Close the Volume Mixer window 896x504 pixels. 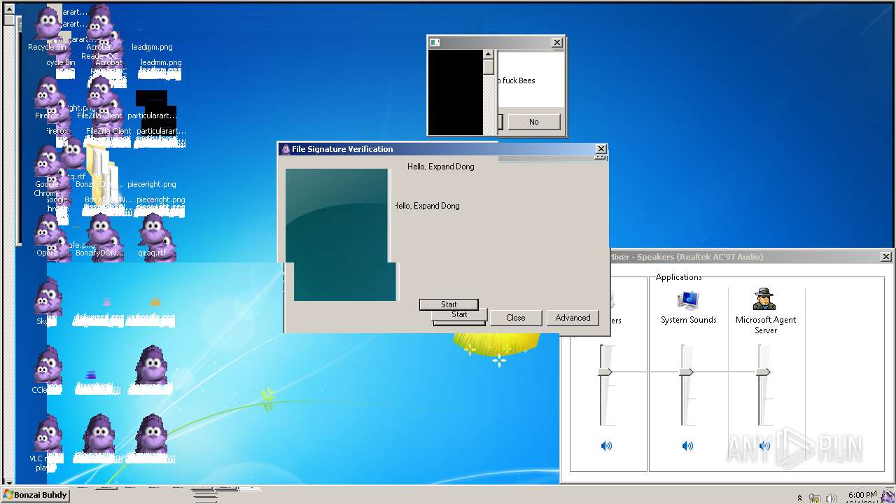tap(885, 257)
